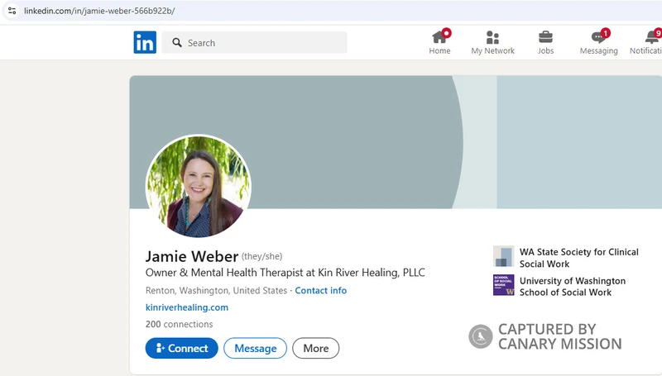Open the Contact info link

pyautogui.click(x=320, y=291)
